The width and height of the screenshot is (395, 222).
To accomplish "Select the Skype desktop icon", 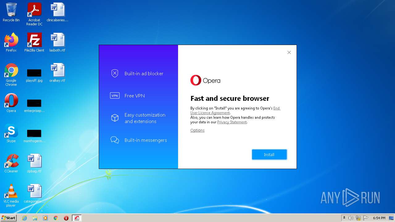I will pyautogui.click(x=11, y=133).
